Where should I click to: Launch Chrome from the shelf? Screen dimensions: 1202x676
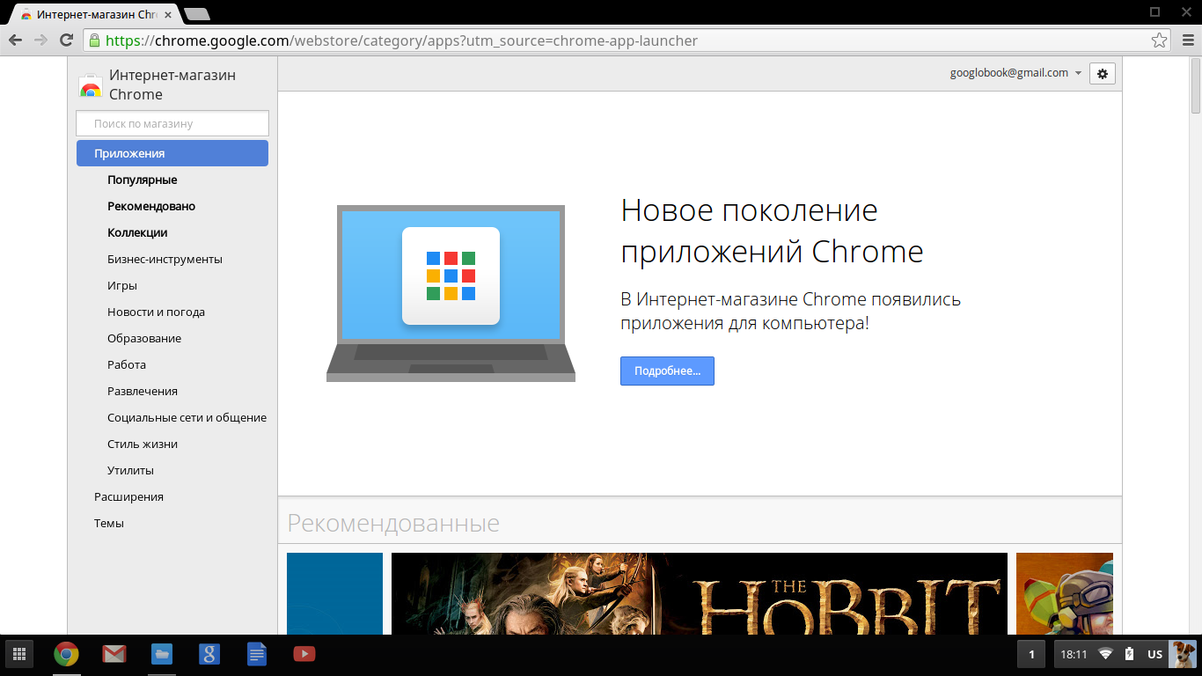coord(66,654)
